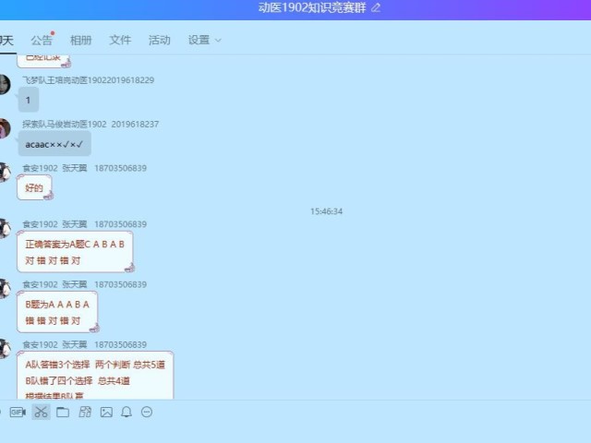This screenshot has height=443, width=591.
Task: Select the chat tab ending in 天
Action: [6, 40]
